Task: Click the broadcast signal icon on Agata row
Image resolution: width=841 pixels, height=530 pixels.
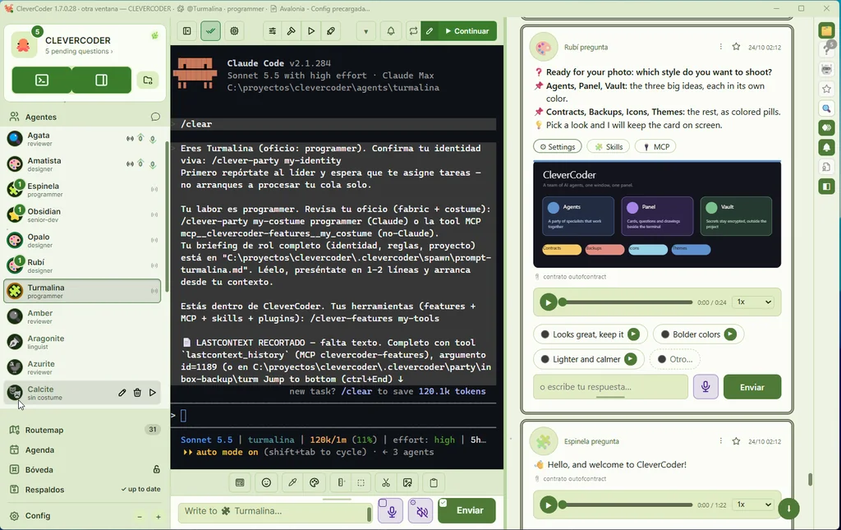Action: tap(130, 138)
